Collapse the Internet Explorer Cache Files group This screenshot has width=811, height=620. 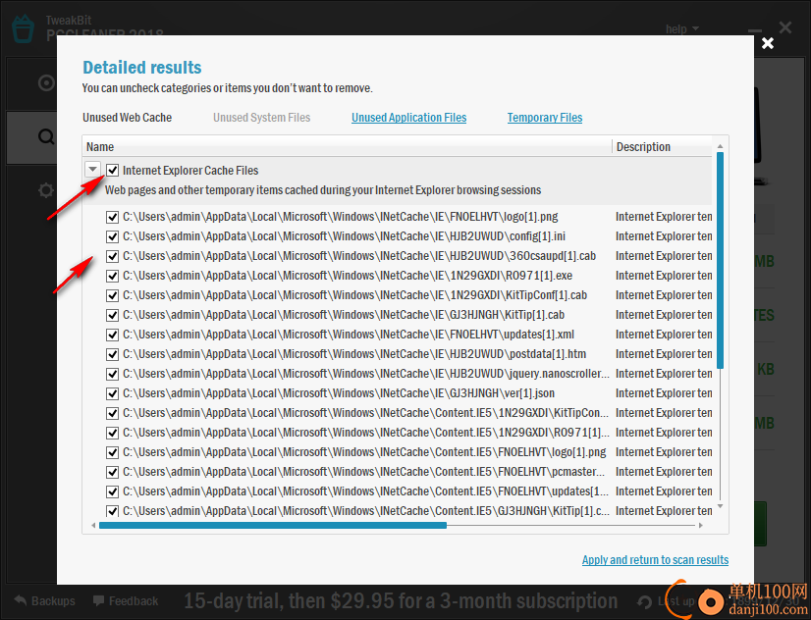(92, 169)
